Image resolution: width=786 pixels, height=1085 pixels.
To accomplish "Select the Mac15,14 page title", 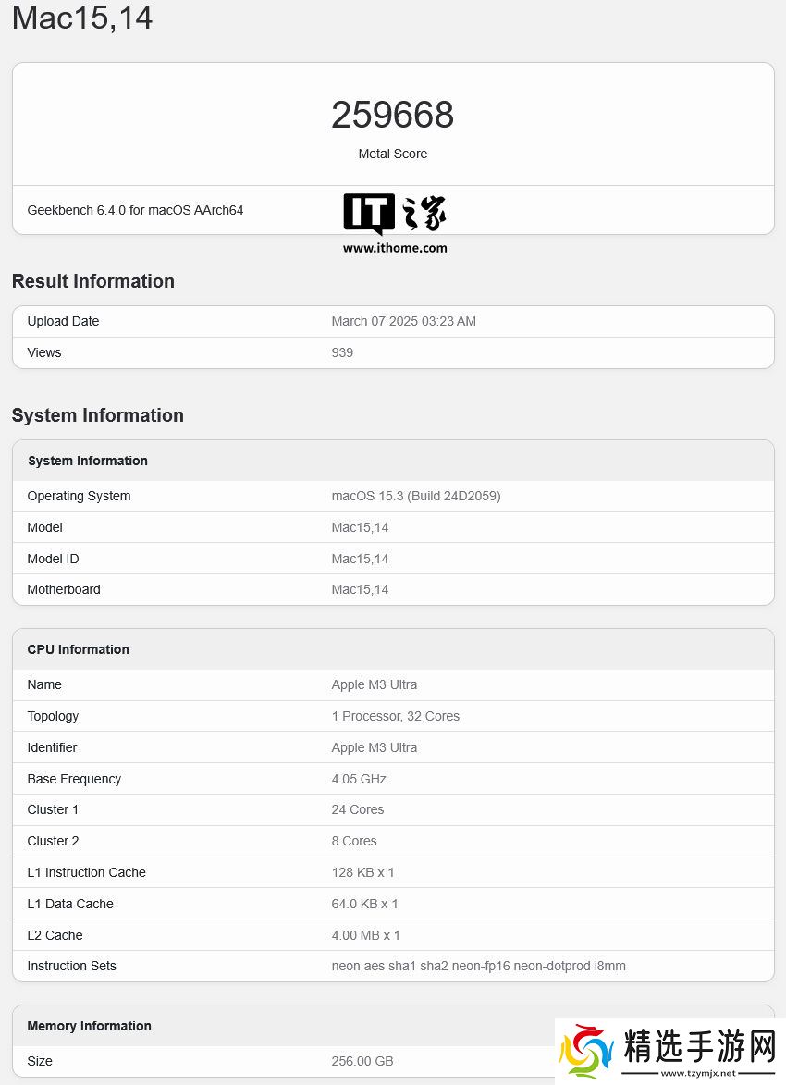I will click(82, 18).
